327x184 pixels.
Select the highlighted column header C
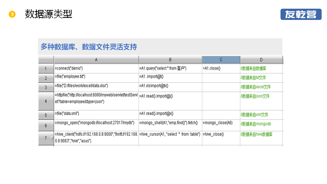coord(221,60)
